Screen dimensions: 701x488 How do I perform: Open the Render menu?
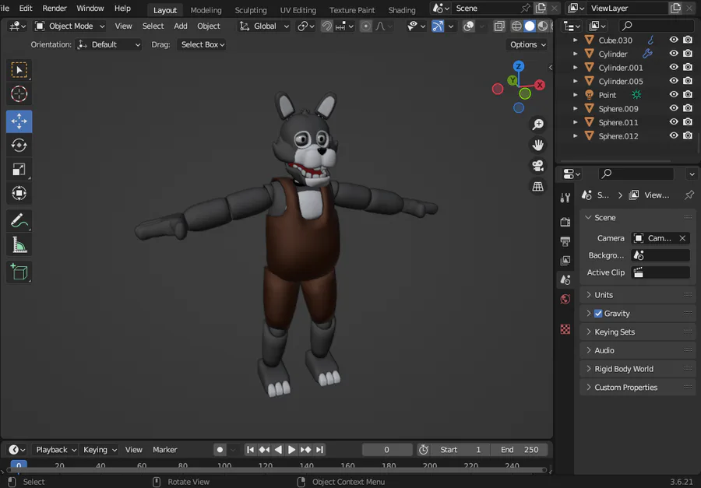coord(55,8)
